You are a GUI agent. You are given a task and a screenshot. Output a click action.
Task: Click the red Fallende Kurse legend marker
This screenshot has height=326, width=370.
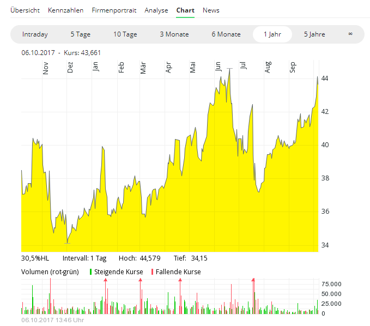[152, 272]
